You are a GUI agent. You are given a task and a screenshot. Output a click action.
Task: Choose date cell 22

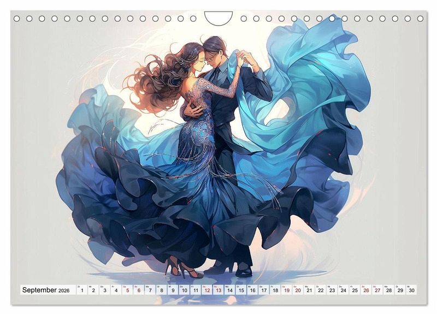(x=321, y=290)
